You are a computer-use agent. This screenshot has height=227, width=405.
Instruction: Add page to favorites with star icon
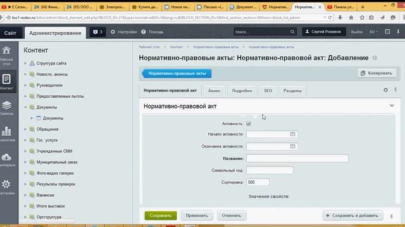pos(375,58)
